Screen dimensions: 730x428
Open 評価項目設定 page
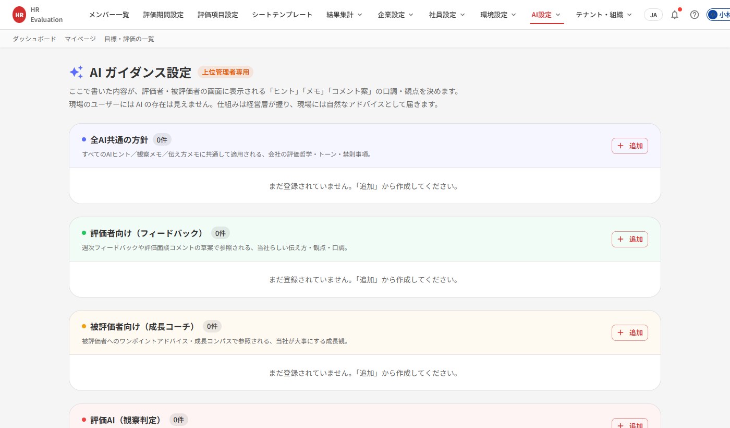click(217, 15)
